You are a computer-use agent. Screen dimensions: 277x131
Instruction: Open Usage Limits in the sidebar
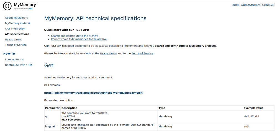coord(13,40)
